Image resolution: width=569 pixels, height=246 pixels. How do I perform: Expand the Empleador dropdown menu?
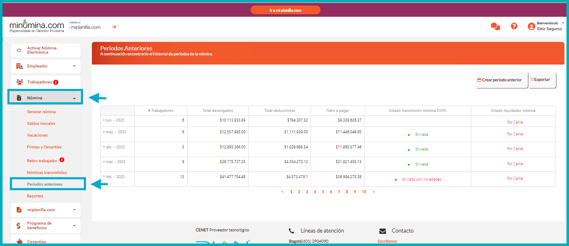click(x=74, y=66)
